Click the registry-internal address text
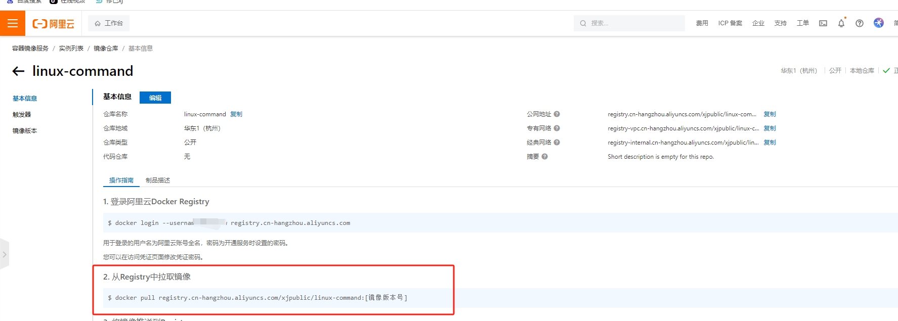The width and height of the screenshot is (898, 321). click(x=683, y=143)
